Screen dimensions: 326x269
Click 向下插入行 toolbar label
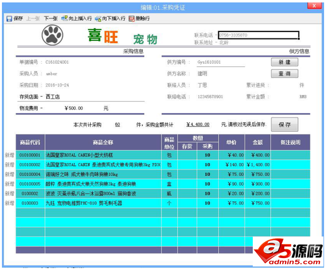pyautogui.click(x=114, y=18)
